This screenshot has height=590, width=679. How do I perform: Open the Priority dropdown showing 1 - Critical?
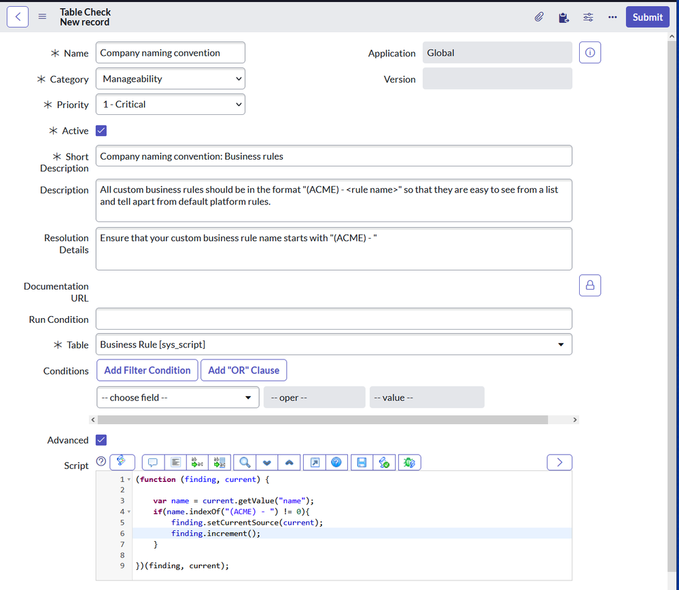tap(171, 105)
